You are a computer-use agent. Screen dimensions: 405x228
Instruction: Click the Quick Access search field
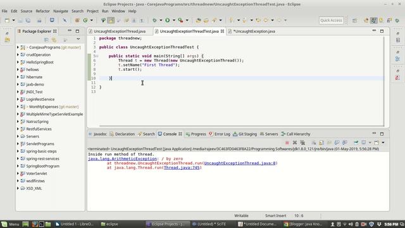click(x=331, y=20)
